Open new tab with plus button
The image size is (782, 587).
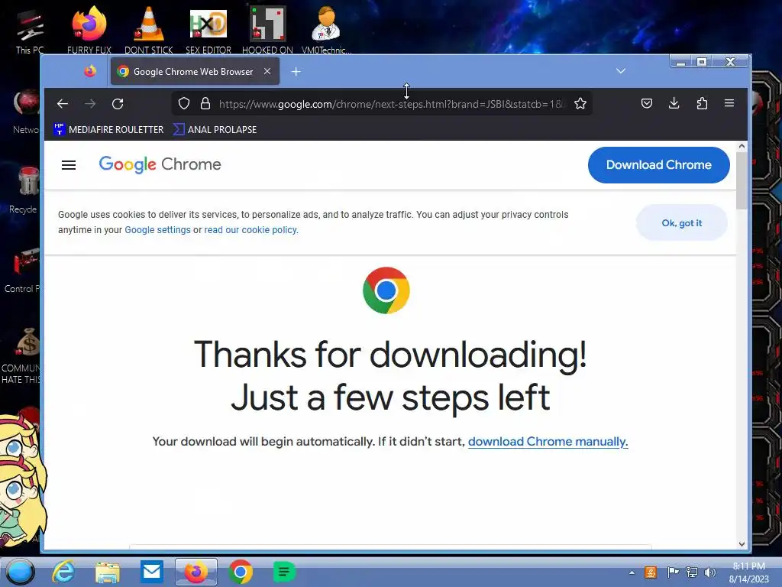click(296, 71)
